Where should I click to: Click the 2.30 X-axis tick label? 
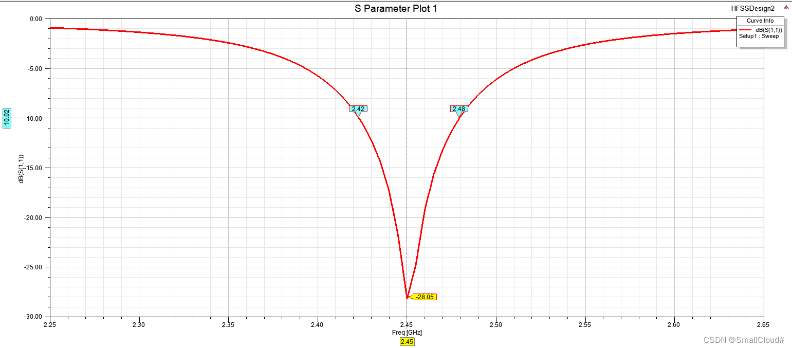coord(139,325)
